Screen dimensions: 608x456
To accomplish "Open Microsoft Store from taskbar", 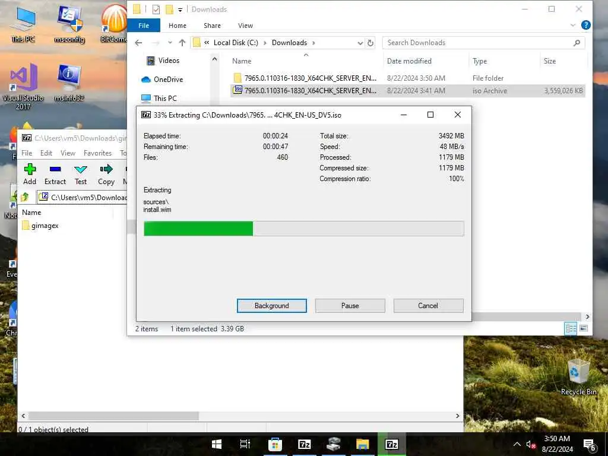I will coord(275,444).
